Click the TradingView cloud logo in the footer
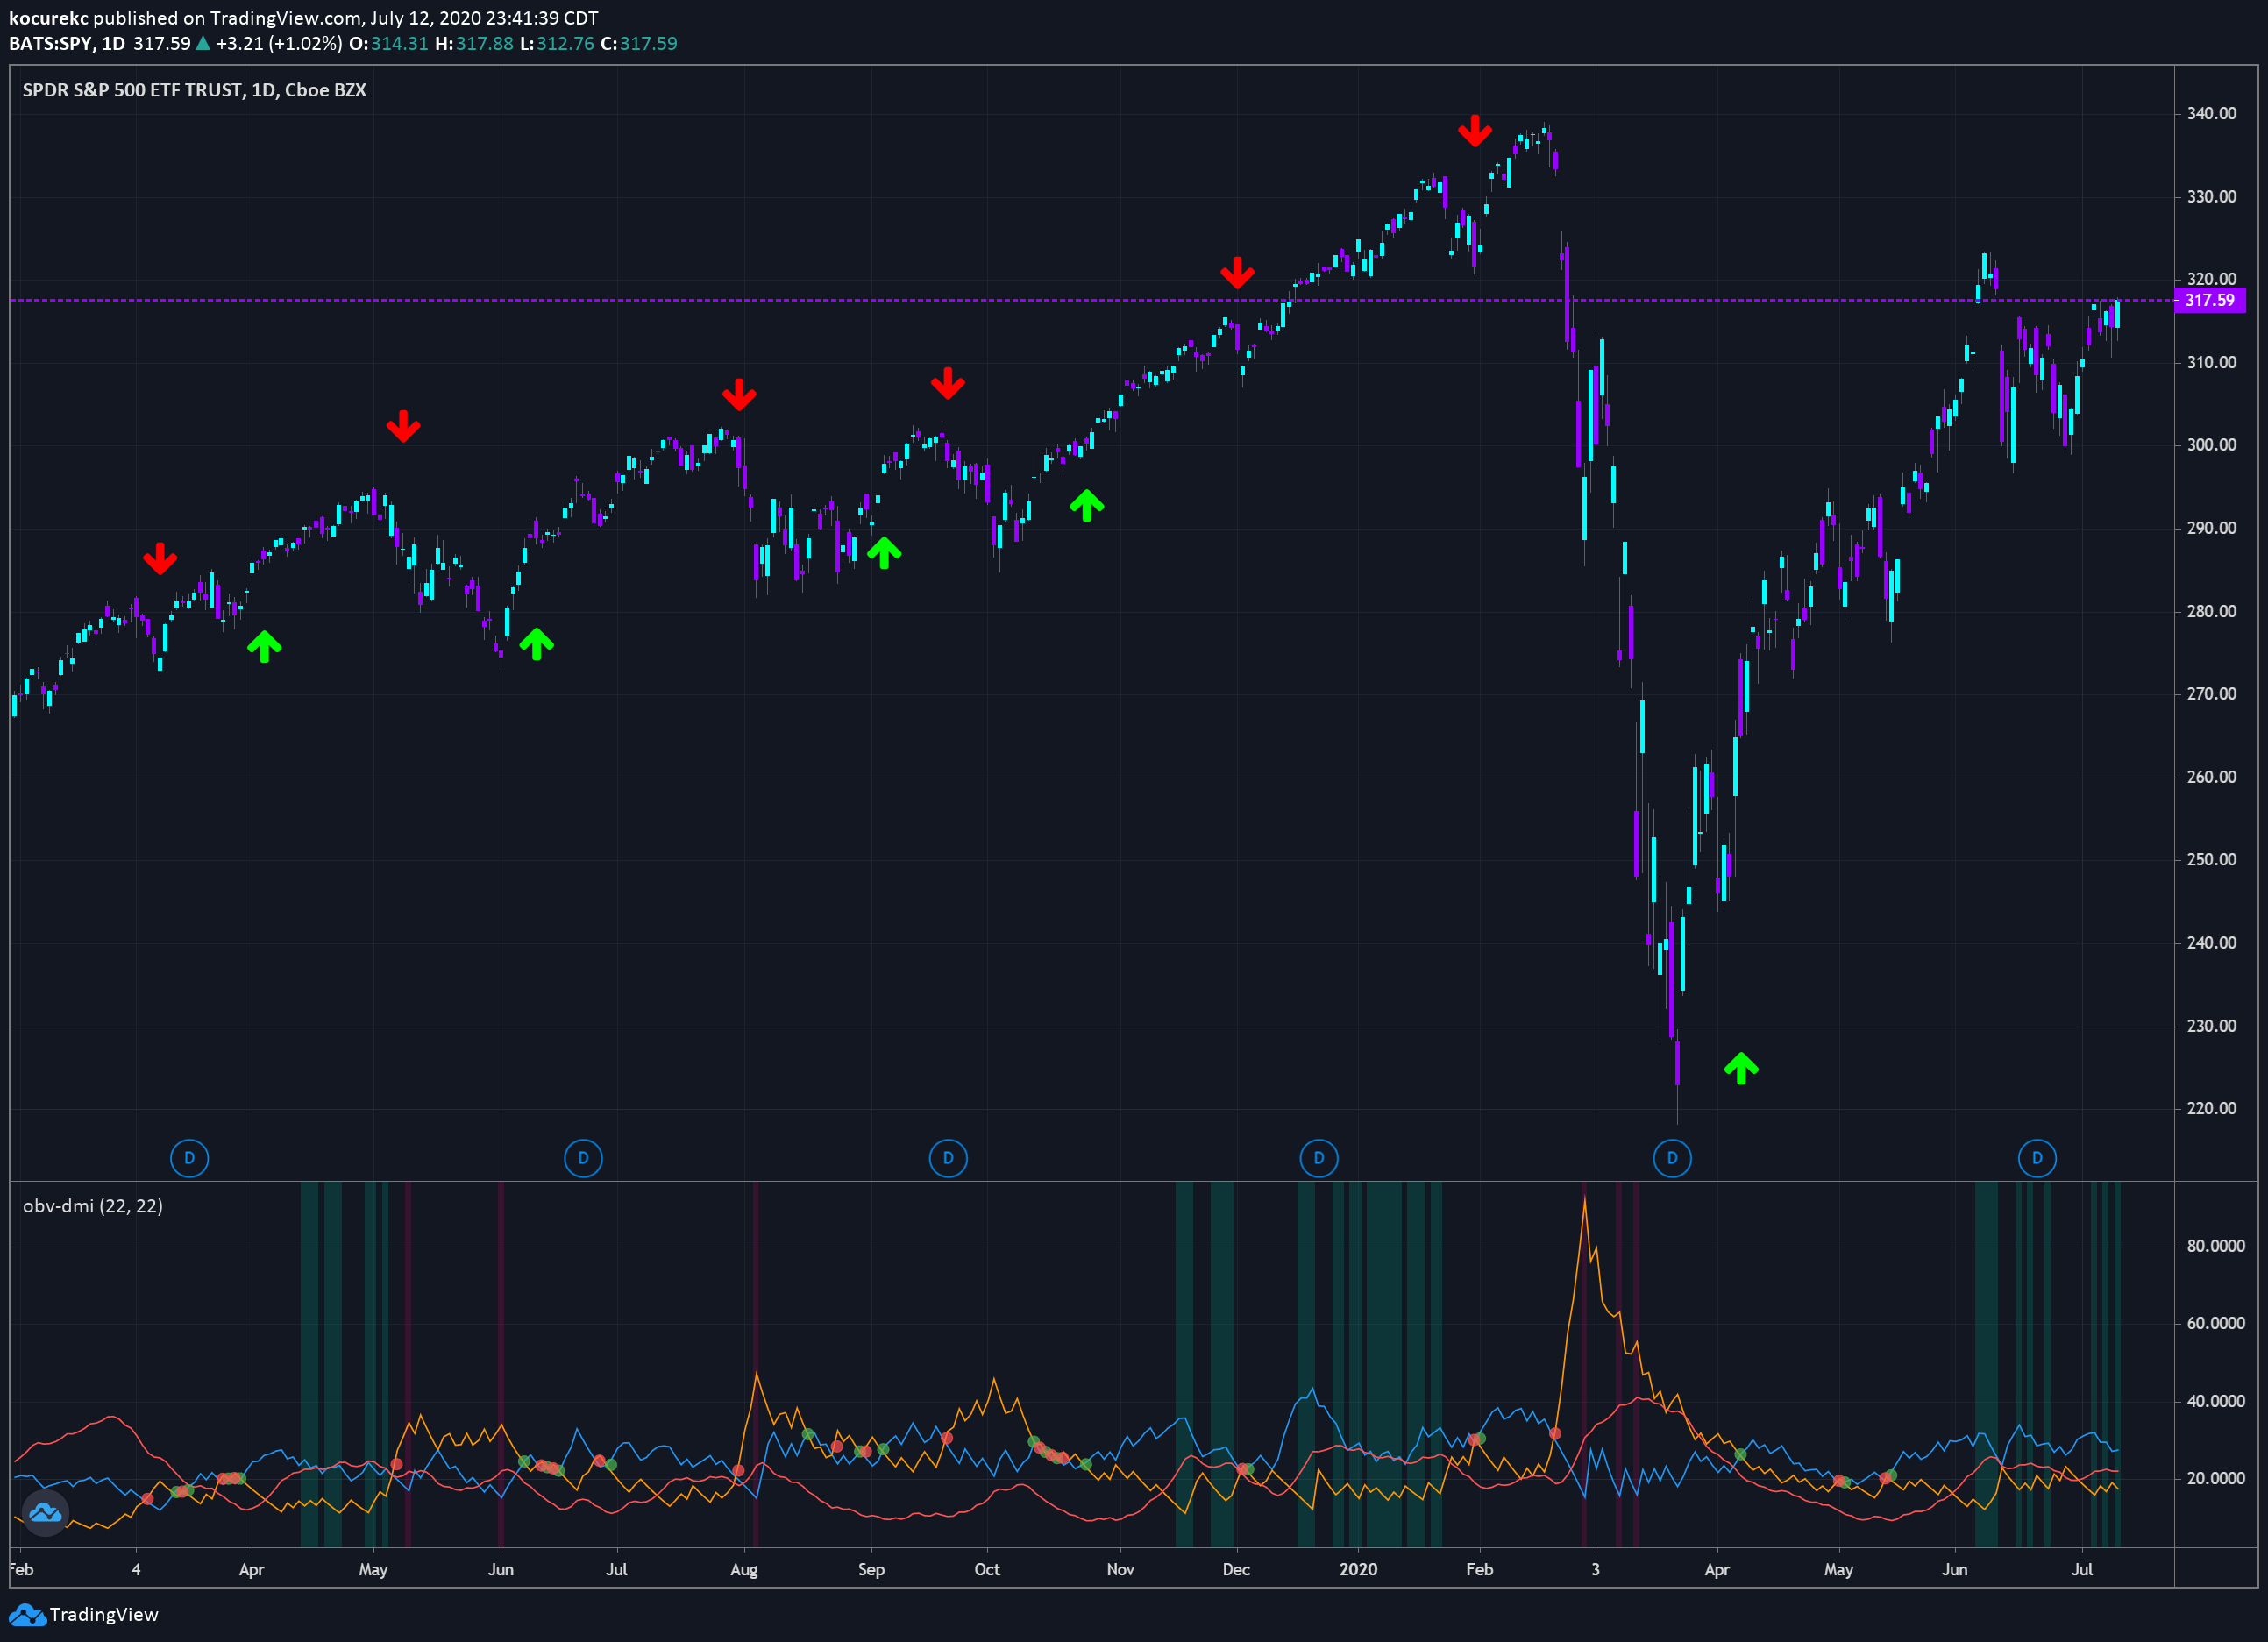2268x1642 pixels. [x=27, y=1615]
